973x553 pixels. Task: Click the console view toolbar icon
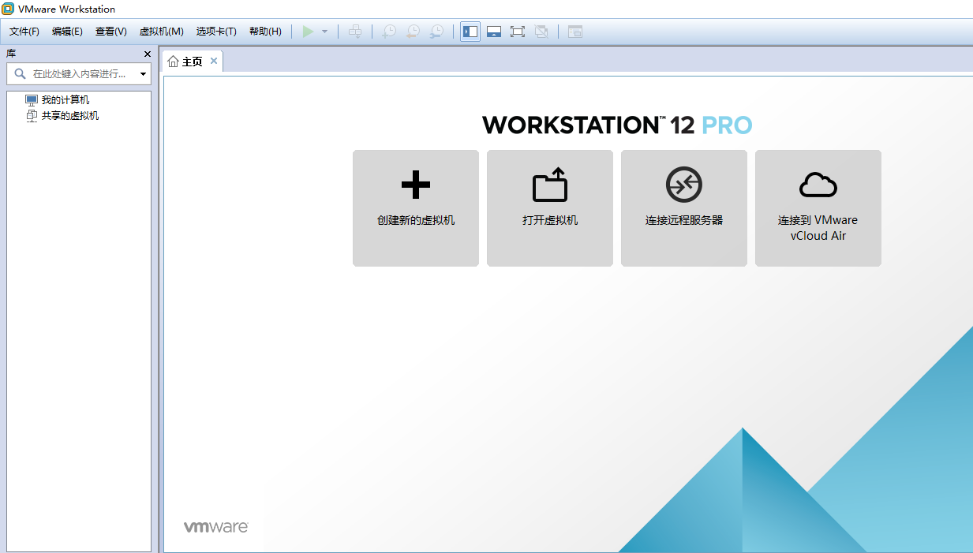(x=575, y=32)
